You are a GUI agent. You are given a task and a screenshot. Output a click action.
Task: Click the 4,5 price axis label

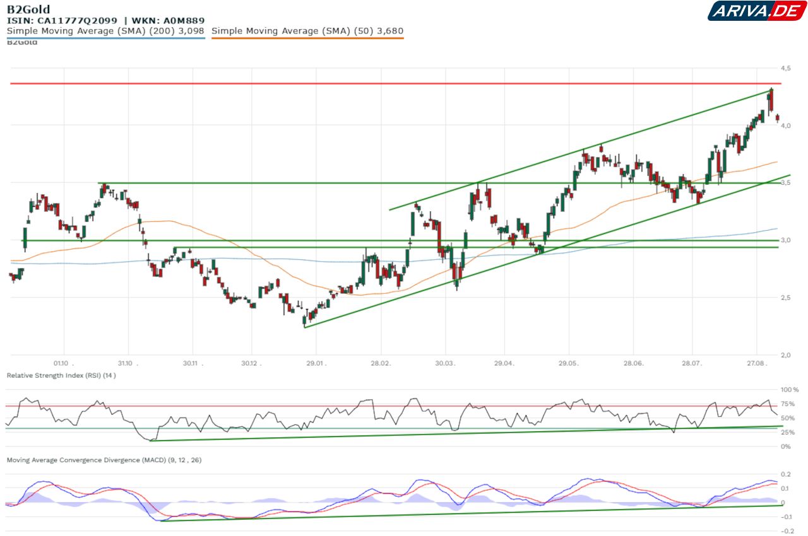pos(786,68)
